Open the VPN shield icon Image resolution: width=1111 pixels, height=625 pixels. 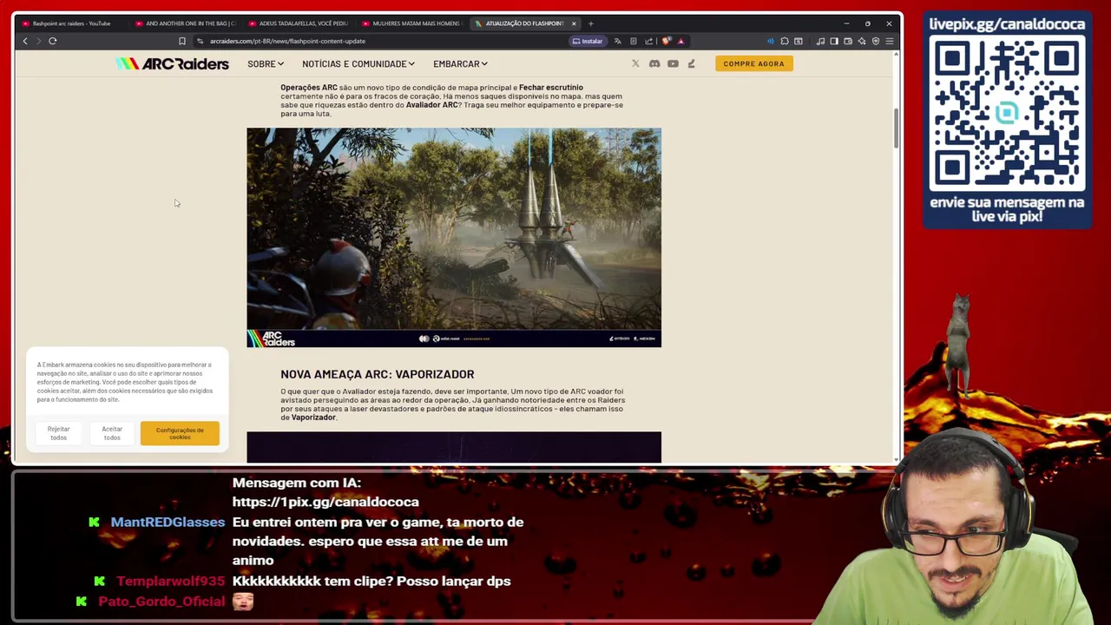click(876, 41)
